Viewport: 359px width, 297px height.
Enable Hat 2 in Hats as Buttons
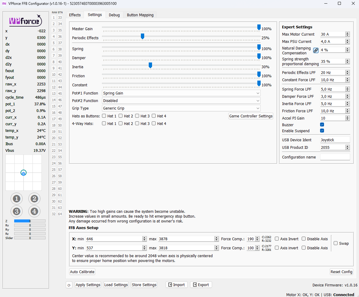pos(121,116)
